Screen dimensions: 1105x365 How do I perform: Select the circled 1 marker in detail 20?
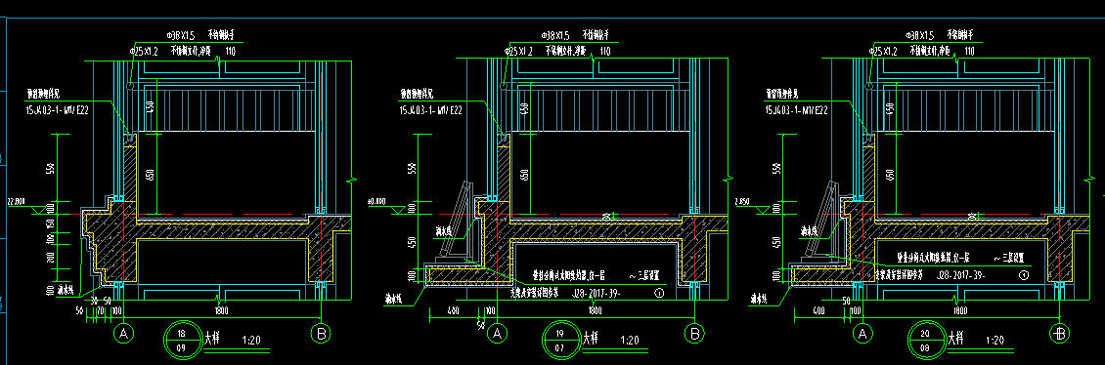tap(1024, 276)
